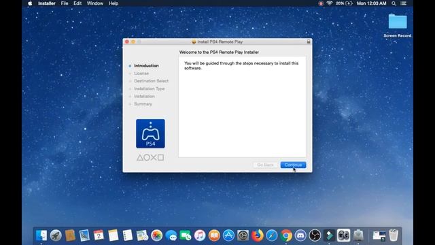
Task: Open the Photos app in dock
Action: 156,235
